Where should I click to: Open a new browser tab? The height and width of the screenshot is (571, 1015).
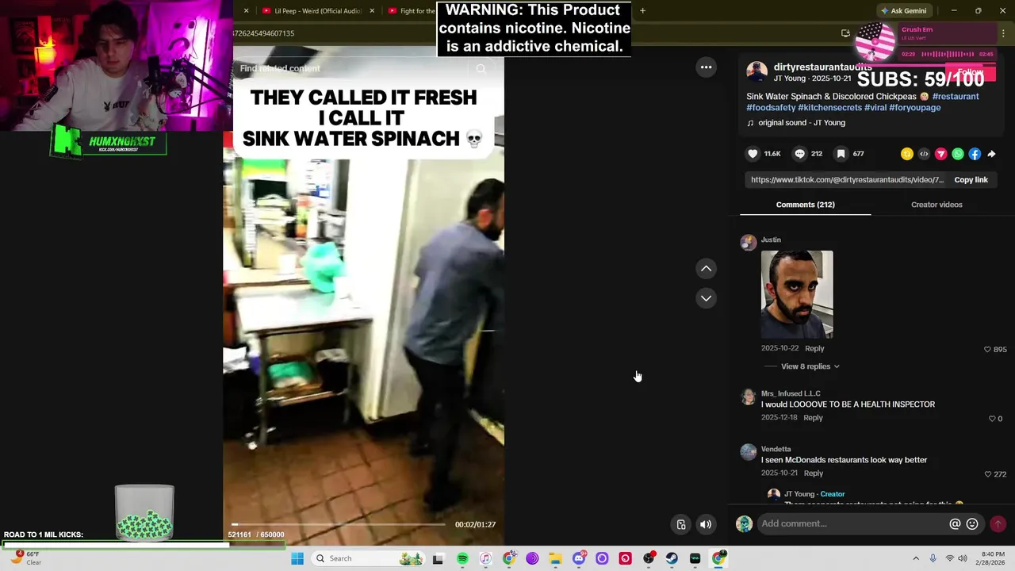click(642, 11)
